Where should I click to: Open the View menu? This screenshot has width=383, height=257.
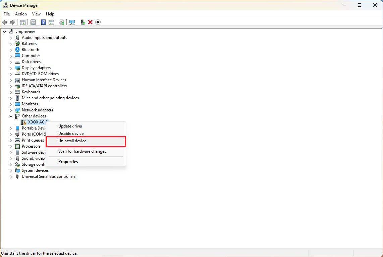click(x=36, y=14)
